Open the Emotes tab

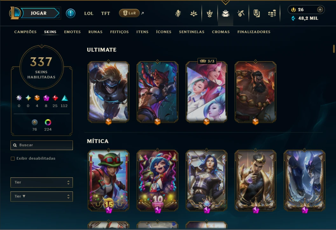click(73, 32)
